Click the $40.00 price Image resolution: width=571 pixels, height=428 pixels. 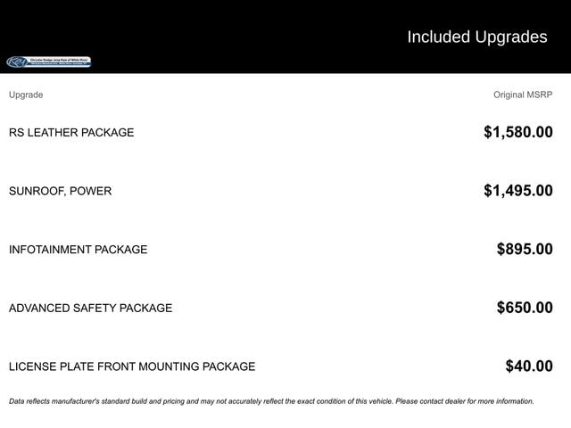tap(529, 366)
